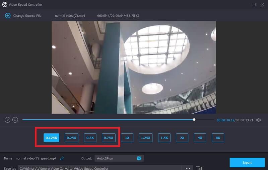Open the save location folder icon
Screen dimensions: 268x170
199,168
